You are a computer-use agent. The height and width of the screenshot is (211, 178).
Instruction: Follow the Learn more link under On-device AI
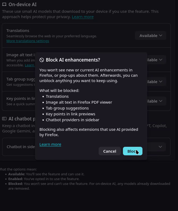[x=83, y=17]
